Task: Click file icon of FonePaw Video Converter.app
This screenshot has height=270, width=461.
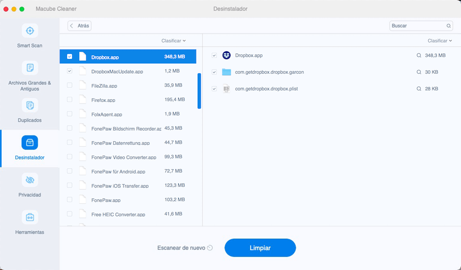Action: tap(83, 157)
